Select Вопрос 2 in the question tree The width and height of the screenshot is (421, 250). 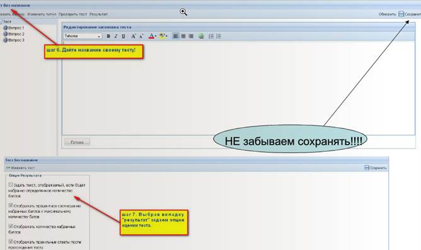[x=14, y=34]
